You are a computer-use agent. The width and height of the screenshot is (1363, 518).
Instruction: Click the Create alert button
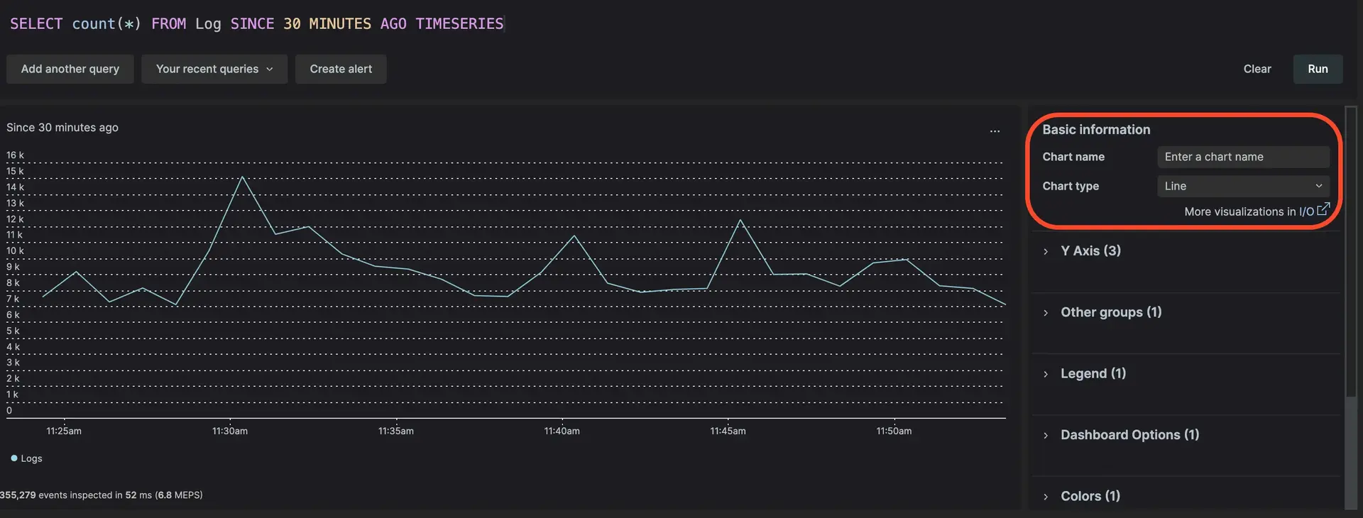pos(341,69)
